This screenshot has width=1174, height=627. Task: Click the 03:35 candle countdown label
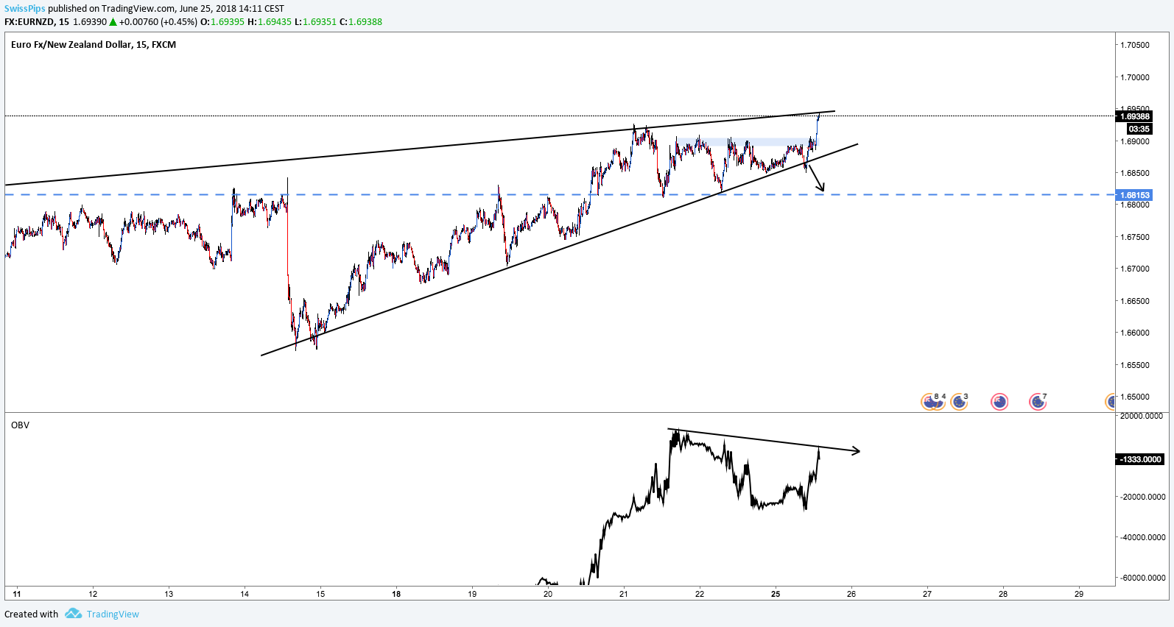click(1139, 129)
